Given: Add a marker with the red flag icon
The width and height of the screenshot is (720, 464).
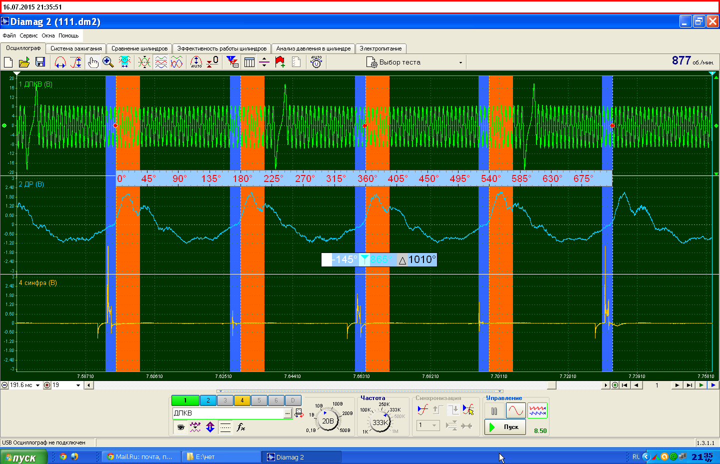Looking at the screenshot, I should coord(280,62).
